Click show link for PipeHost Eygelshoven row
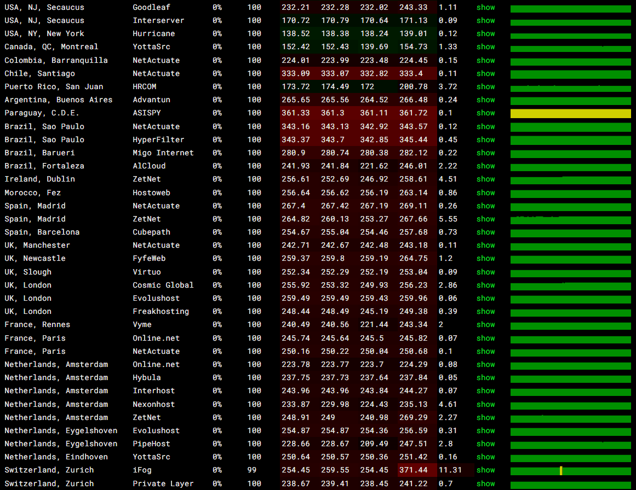Image resolution: width=636 pixels, height=490 pixels. point(485,444)
